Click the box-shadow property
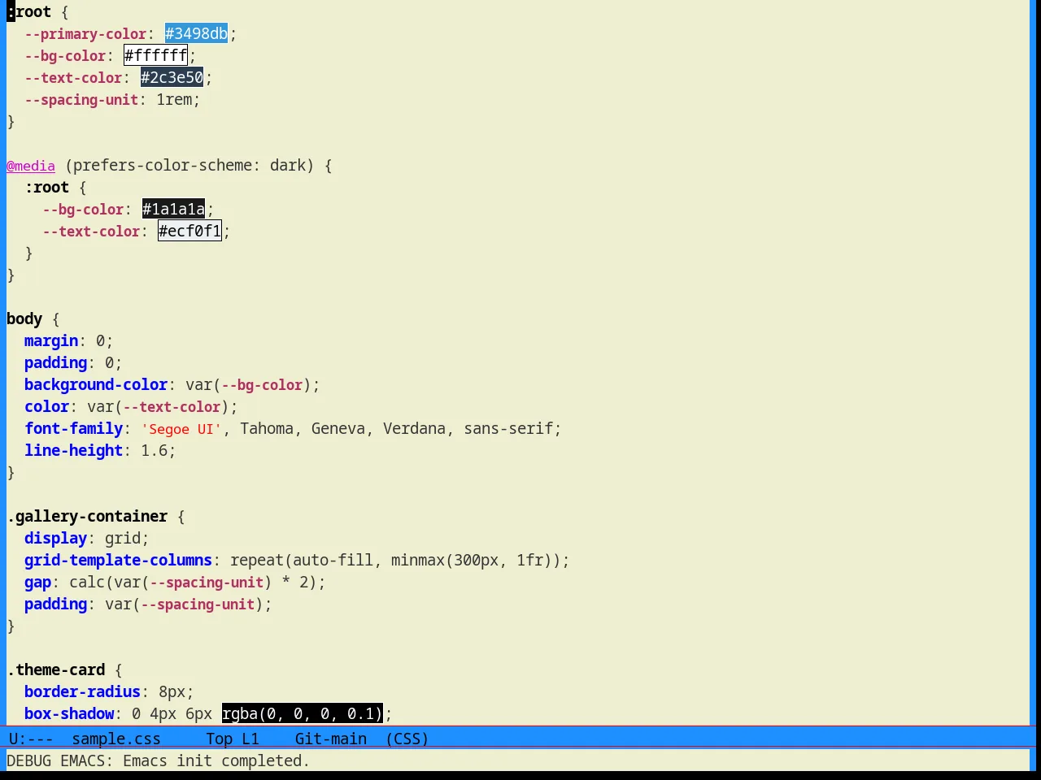The height and width of the screenshot is (780, 1041). click(69, 713)
